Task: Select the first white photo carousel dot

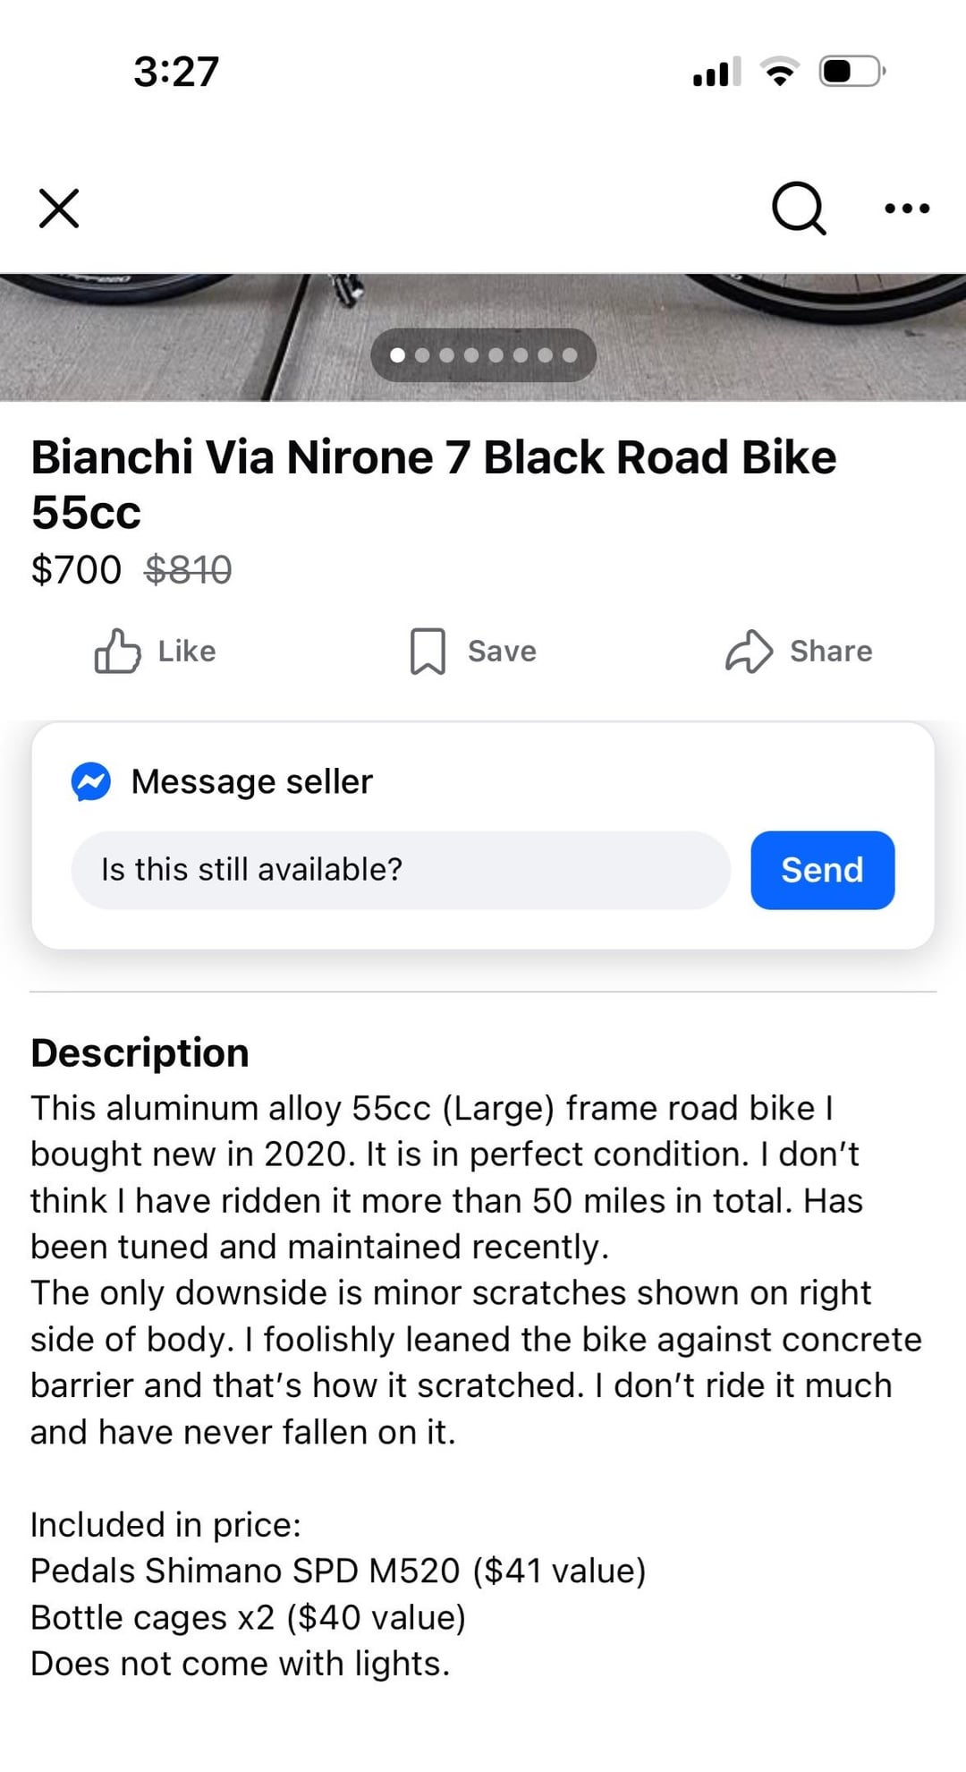Action: [x=398, y=355]
